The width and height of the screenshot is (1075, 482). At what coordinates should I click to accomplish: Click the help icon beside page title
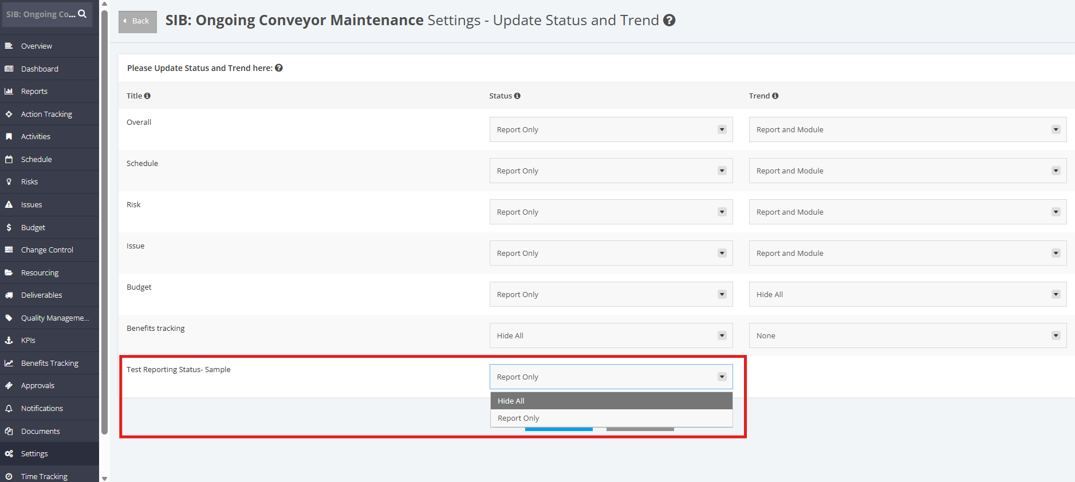pos(669,20)
